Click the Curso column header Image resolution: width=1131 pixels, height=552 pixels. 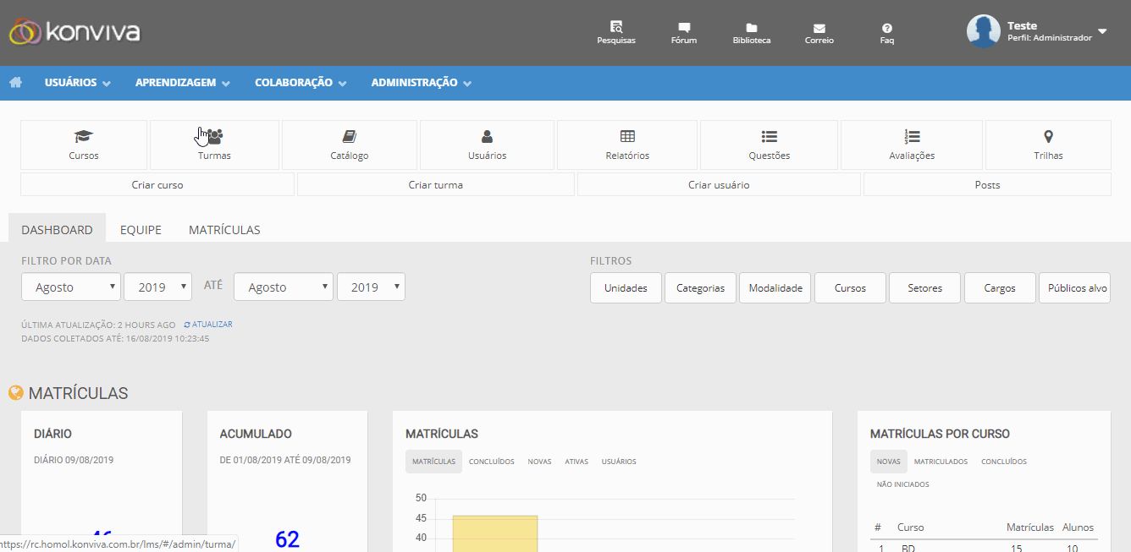[911, 527]
